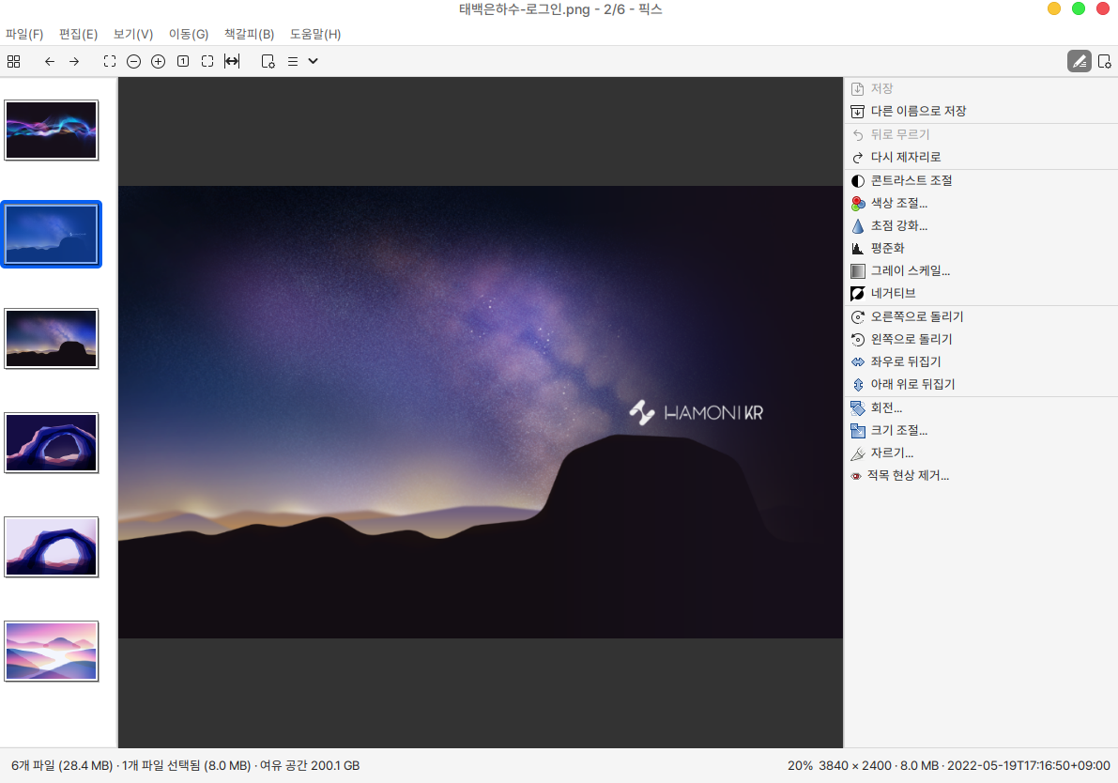1118x783 pixels.
Task: Flip horizontally with 좌우로 뒤집기
Action: [905, 361]
